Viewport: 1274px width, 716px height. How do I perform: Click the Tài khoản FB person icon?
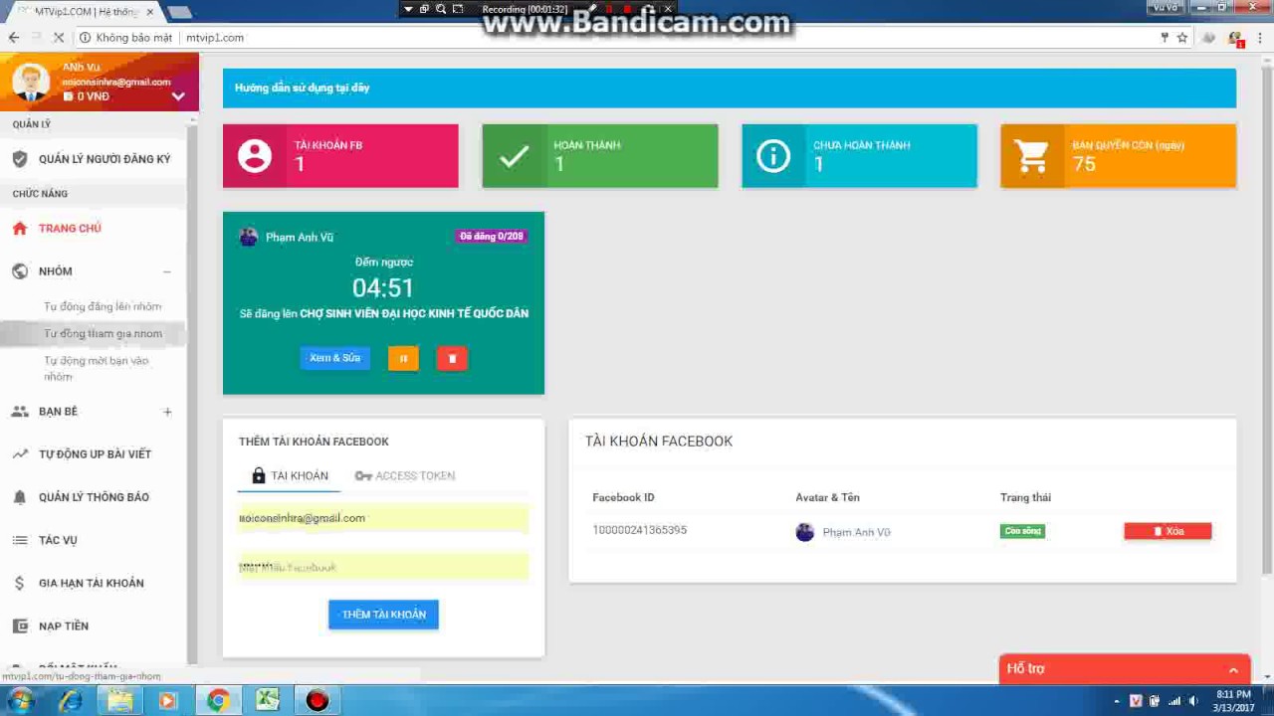pyautogui.click(x=254, y=156)
